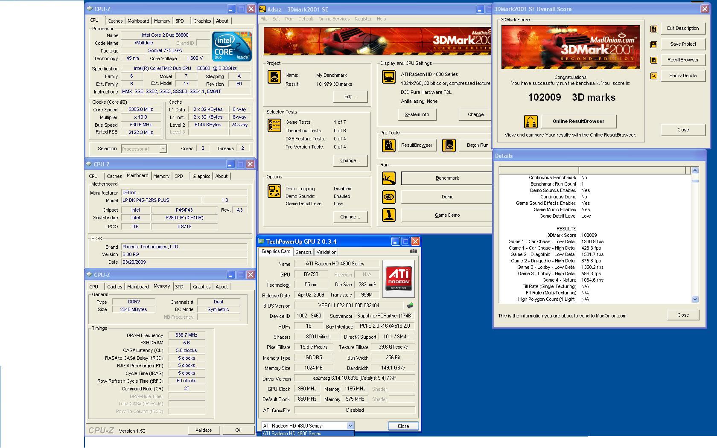The width and height of the screenshot is (717, 448).
Task: Switch to Sensors tab in GPU-Z
Action: pos(303,252)
